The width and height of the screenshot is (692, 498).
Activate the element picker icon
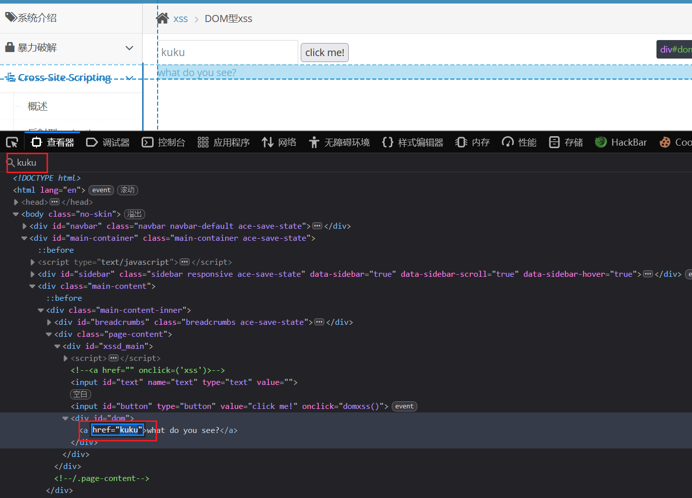coord(12,143)
